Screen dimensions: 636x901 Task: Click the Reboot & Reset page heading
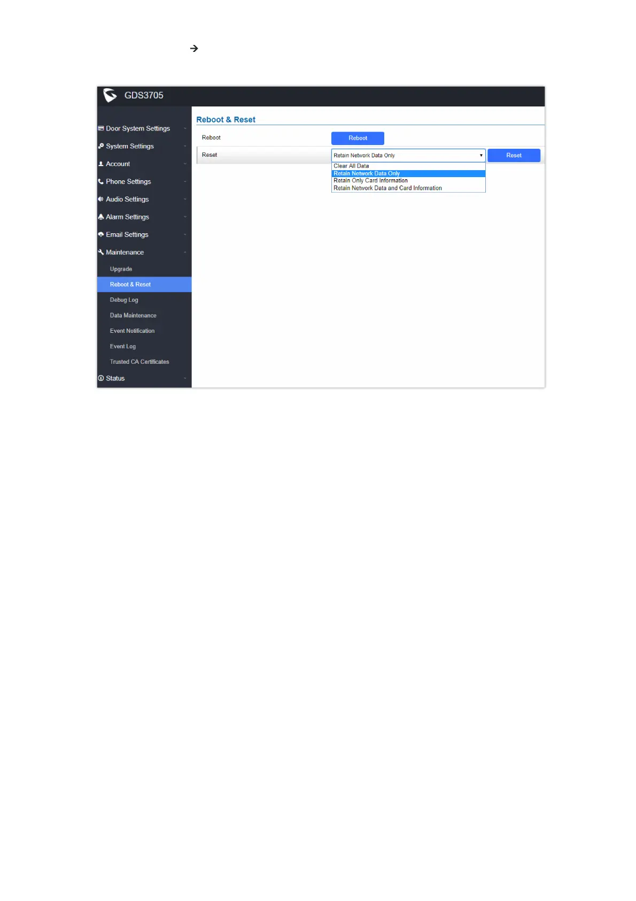[x=226, y=120]
